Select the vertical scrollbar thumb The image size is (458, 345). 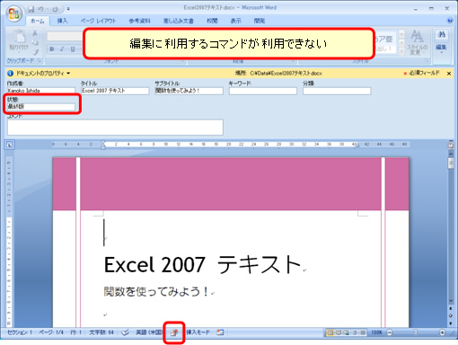coord(451,164)
